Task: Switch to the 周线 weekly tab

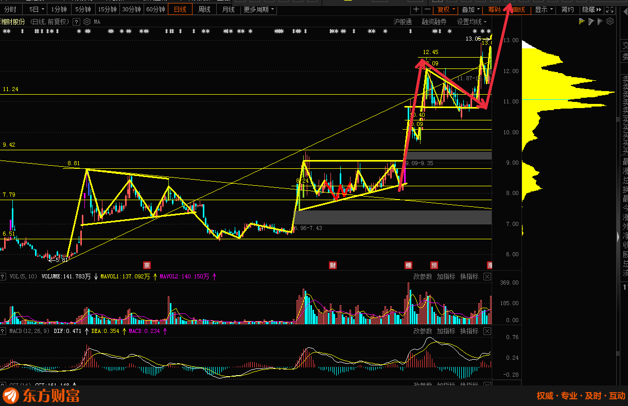Action: [x=204, y=9]
